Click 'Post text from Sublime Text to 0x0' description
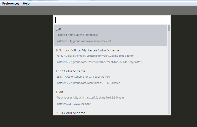Viewport: 197px width, 127px height. coord(77,35)
